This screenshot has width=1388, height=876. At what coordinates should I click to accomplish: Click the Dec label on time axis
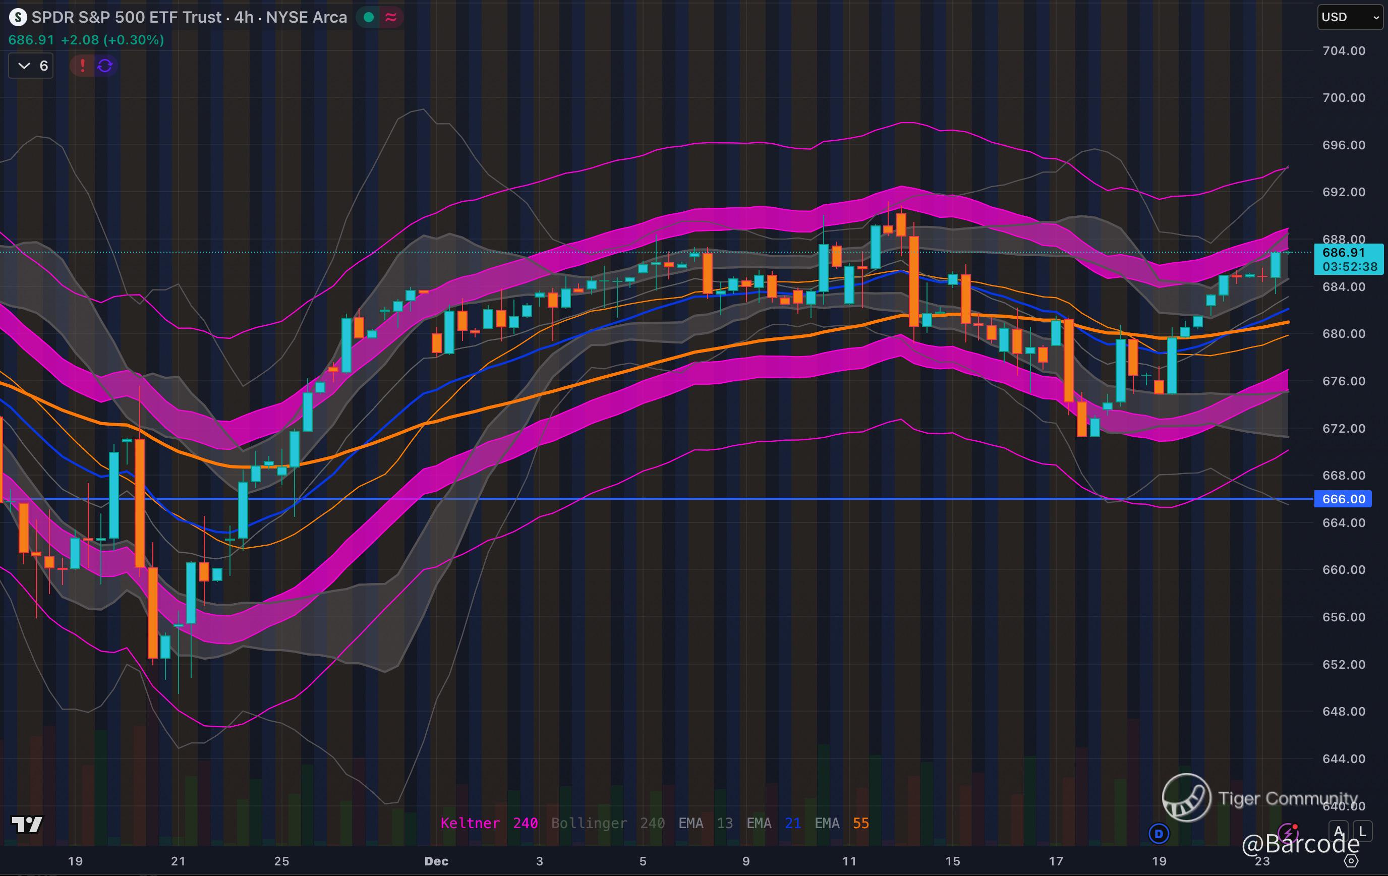(436, 861)
